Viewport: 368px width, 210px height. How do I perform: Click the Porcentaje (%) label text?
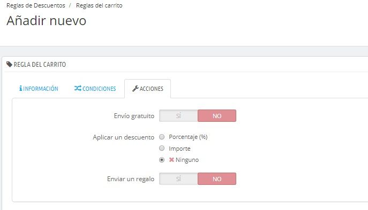[188, 137]
